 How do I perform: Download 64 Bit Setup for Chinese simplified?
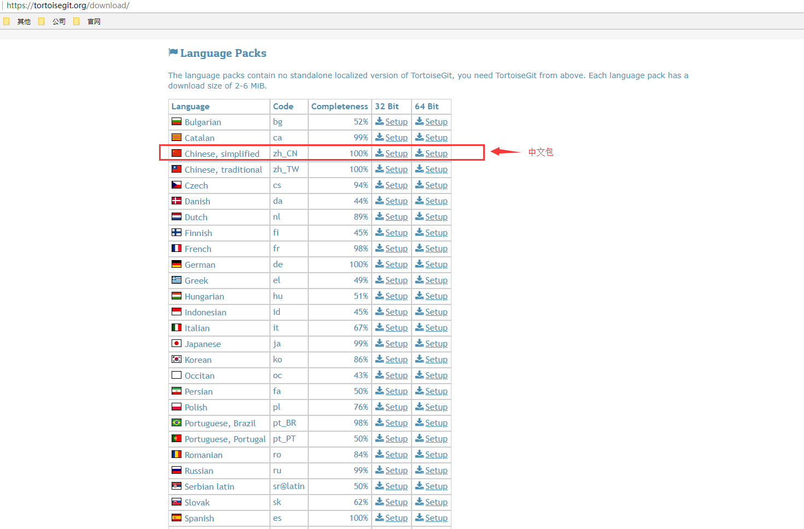pos(431,154)
